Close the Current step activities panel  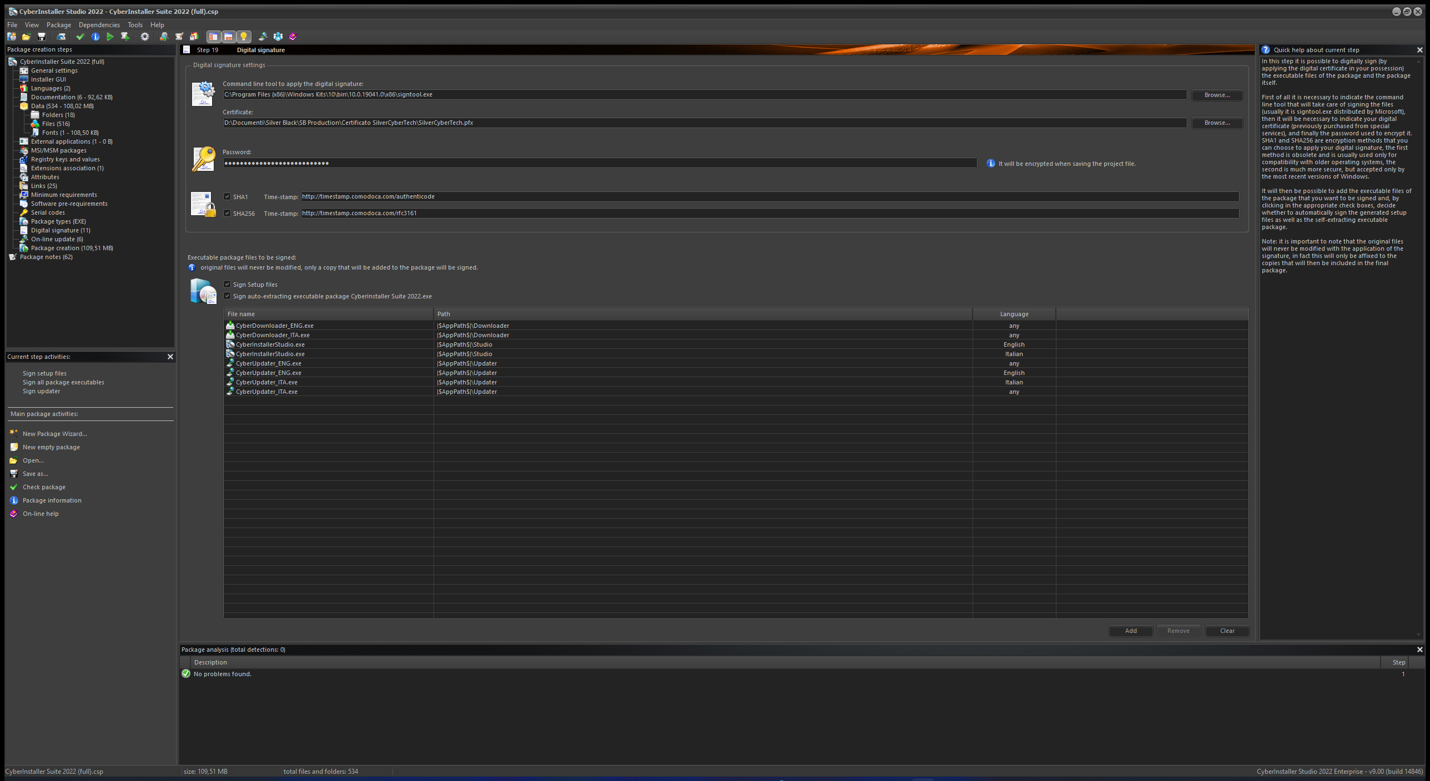170,357
